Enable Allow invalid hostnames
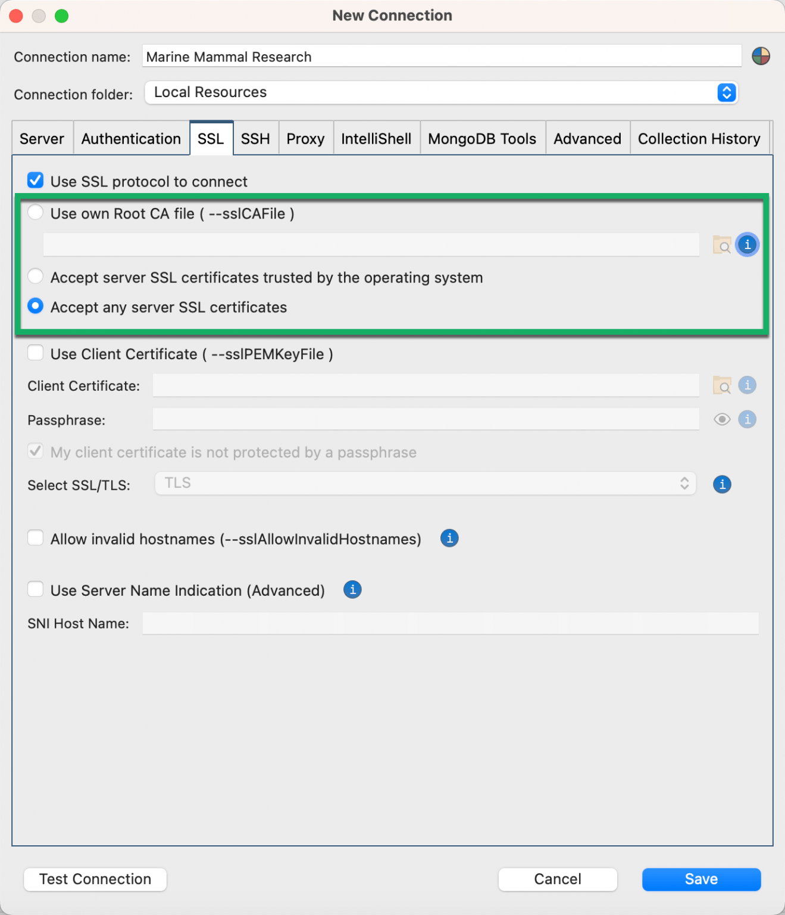Image resolution: width=785 pixels, height=915 pixels. click(35, 537)
